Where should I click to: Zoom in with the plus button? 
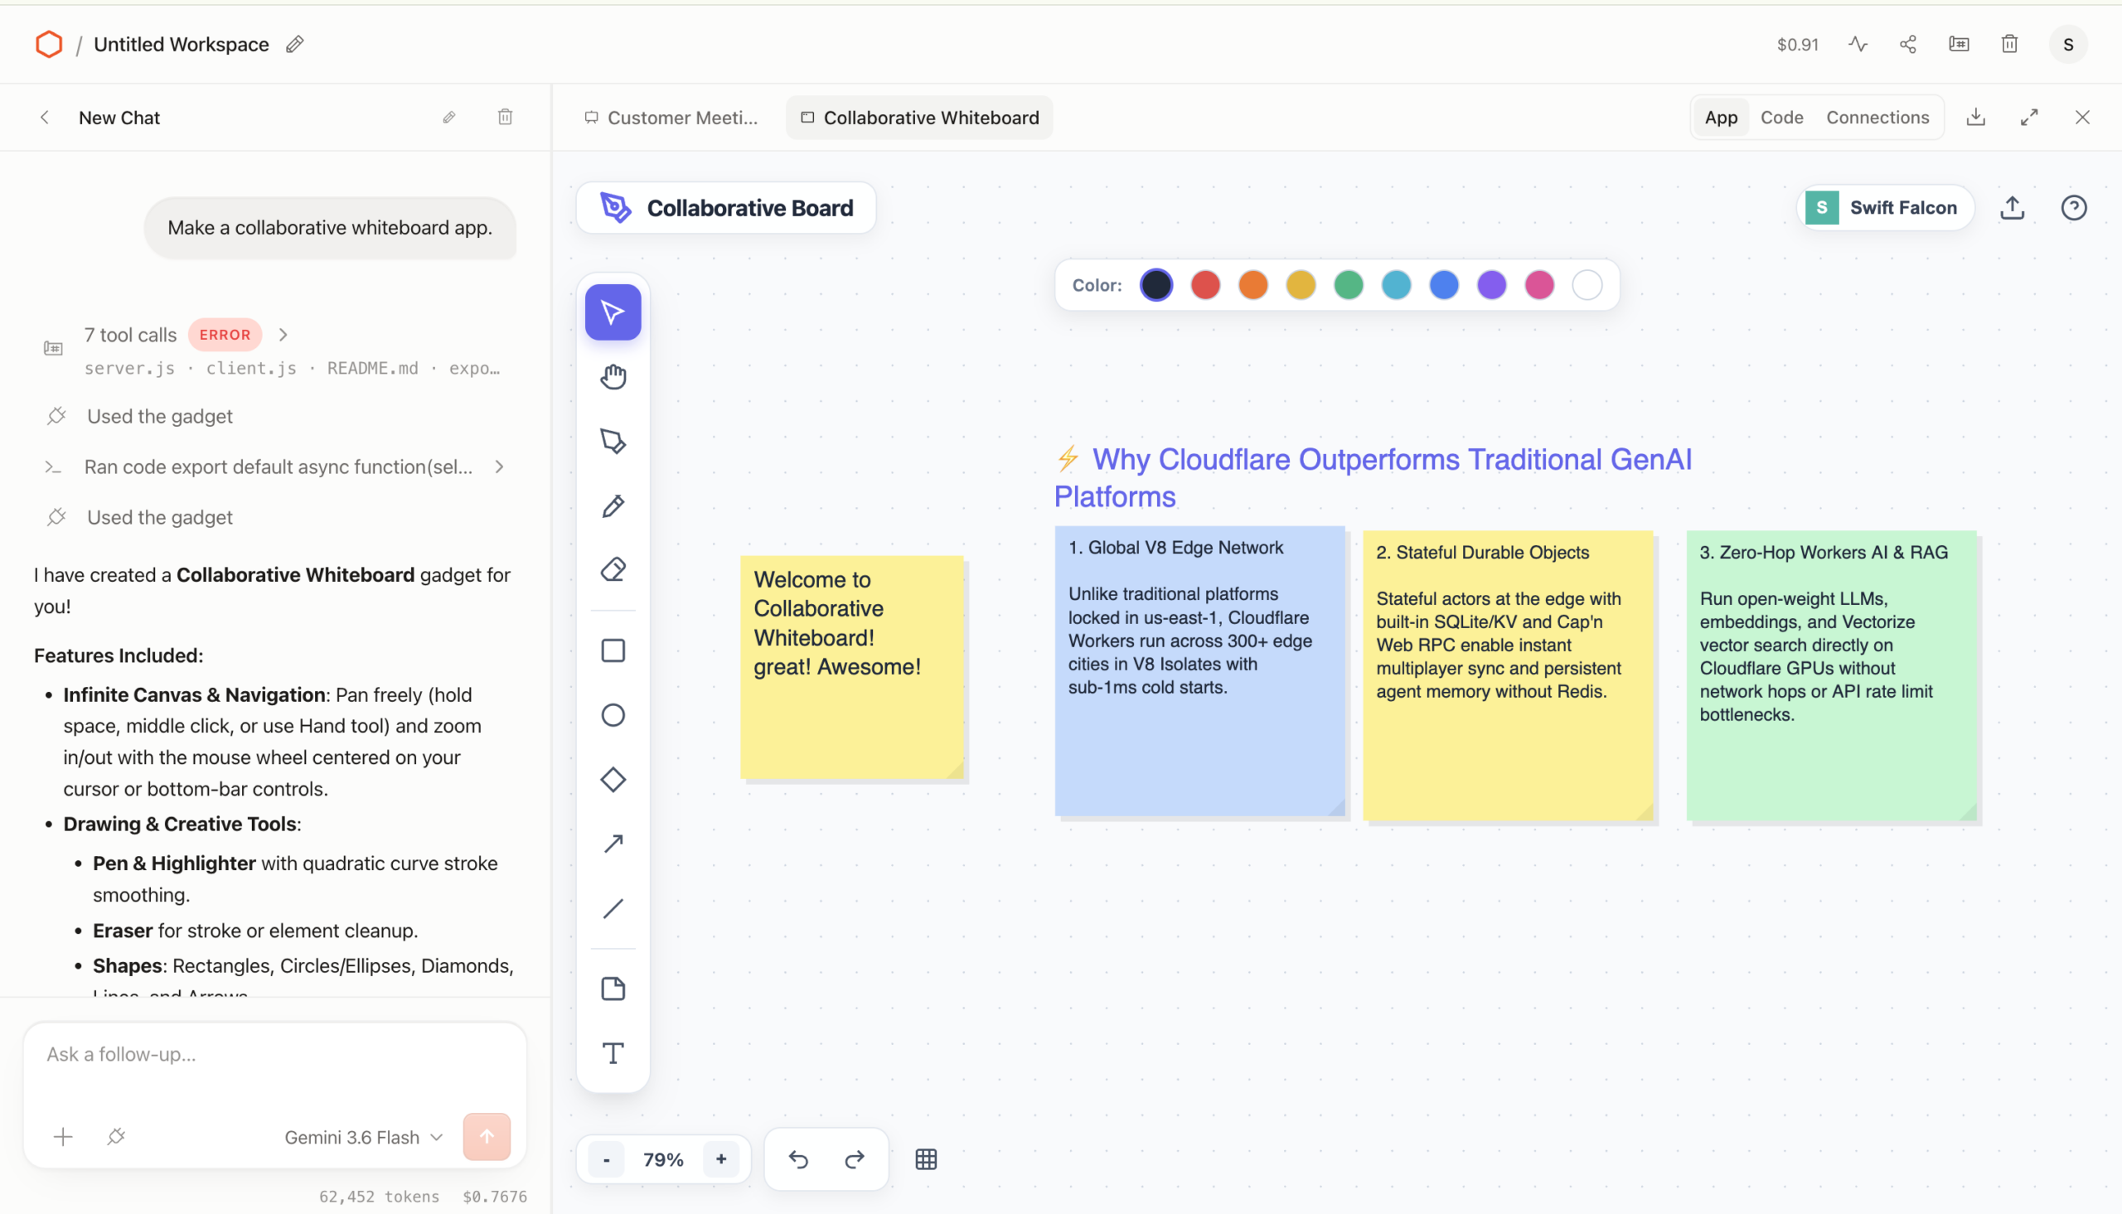(x=721, y=1159)
